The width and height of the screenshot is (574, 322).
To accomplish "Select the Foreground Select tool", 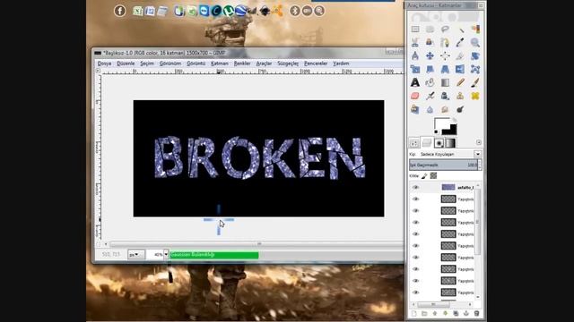I will (x=430, y=42).
